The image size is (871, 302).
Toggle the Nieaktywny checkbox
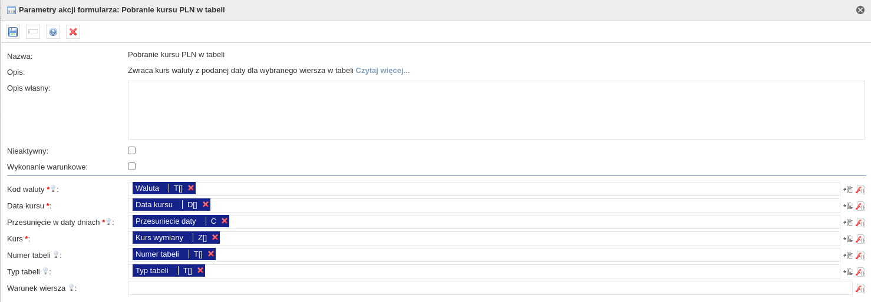[x=131, y=151]
